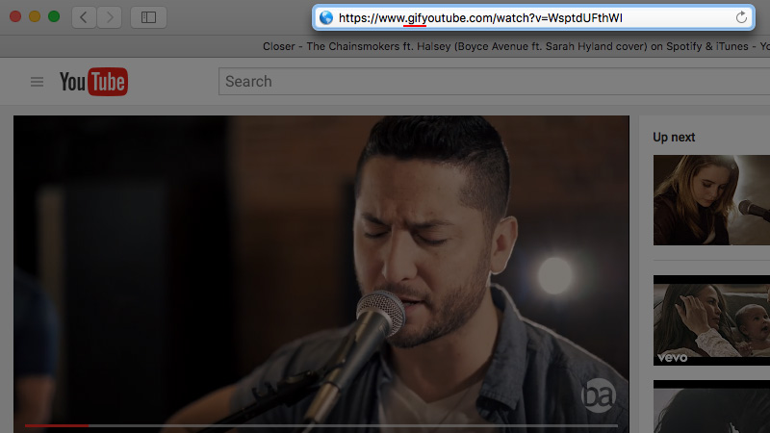Screen dimensions: 770x433
Task: Click the ba channel watermark on the video
Action: coord(598,395)
